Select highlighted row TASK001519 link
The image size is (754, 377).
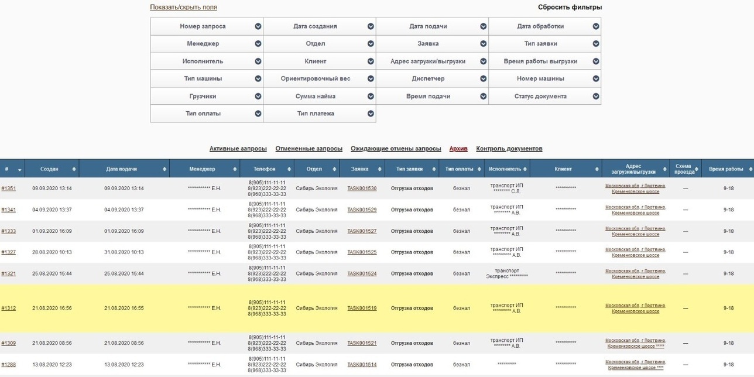(362, 308)
